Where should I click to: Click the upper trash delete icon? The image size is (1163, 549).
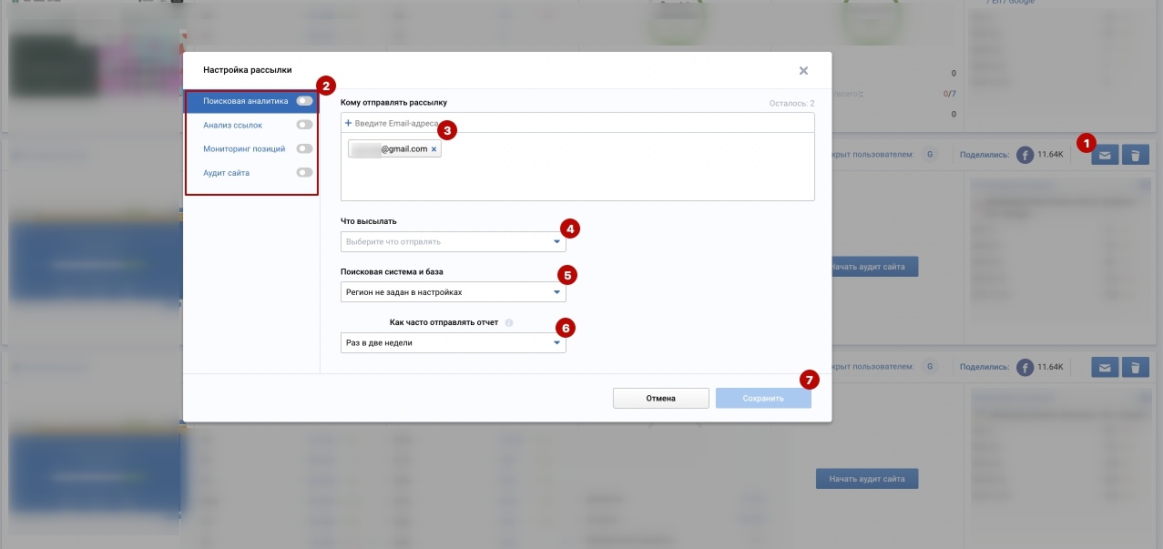(1135, 155)
